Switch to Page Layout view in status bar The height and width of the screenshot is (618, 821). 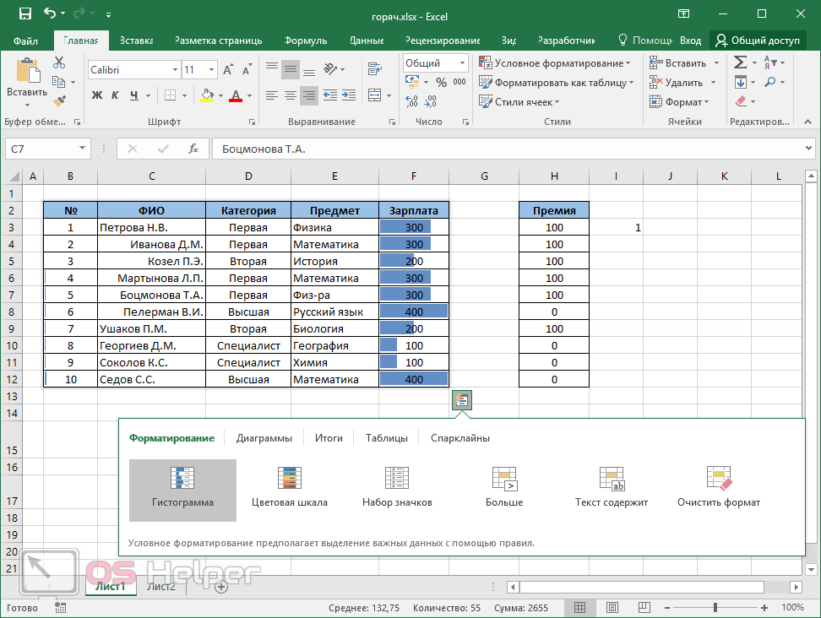pyautogui.click(x=611, y=607)
